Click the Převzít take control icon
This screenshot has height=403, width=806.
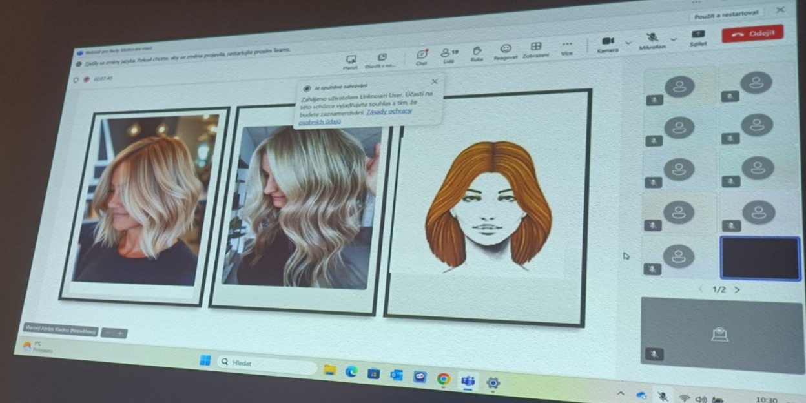[351, 59]
